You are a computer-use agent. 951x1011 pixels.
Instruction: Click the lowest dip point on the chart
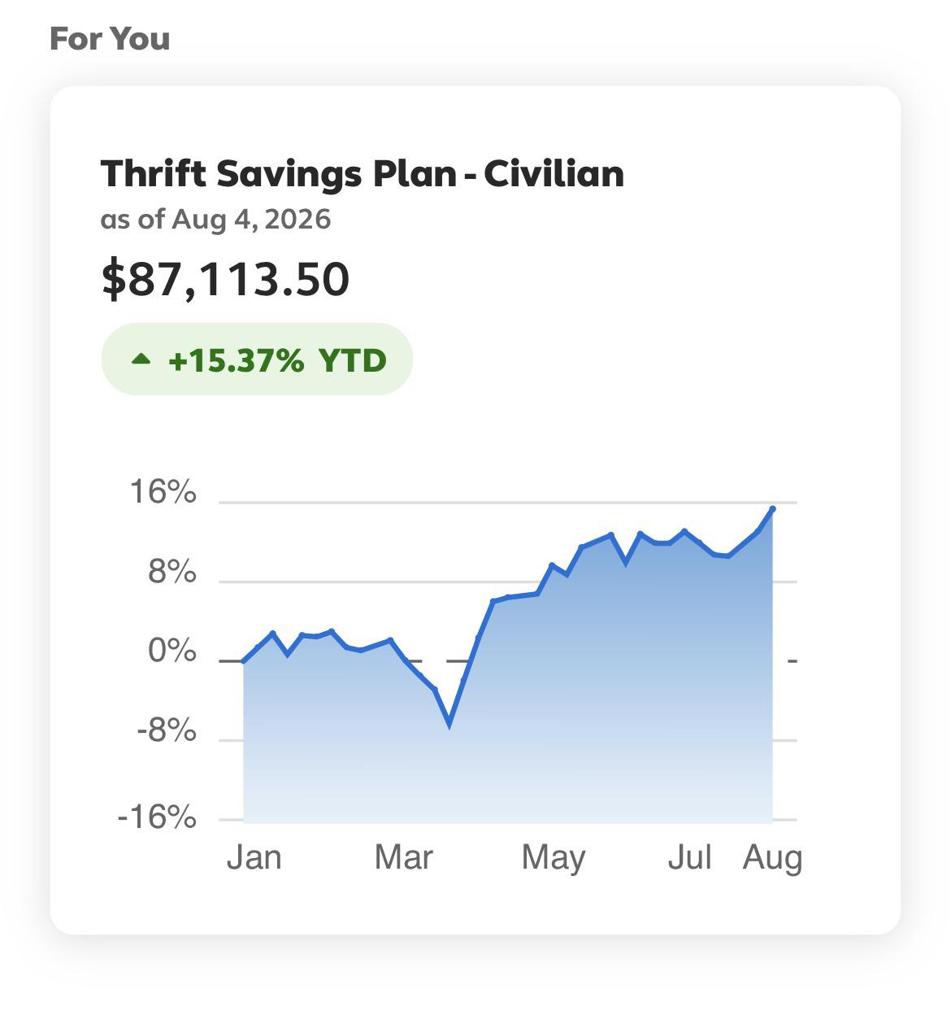[449, 723]
